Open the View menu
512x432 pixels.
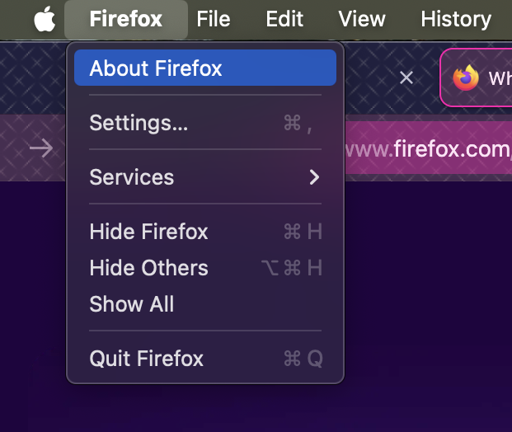tap(362, 19)
